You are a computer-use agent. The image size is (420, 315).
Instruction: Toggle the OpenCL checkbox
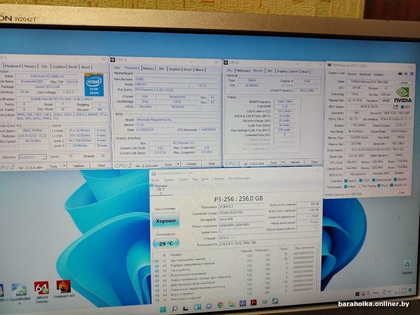346,181
